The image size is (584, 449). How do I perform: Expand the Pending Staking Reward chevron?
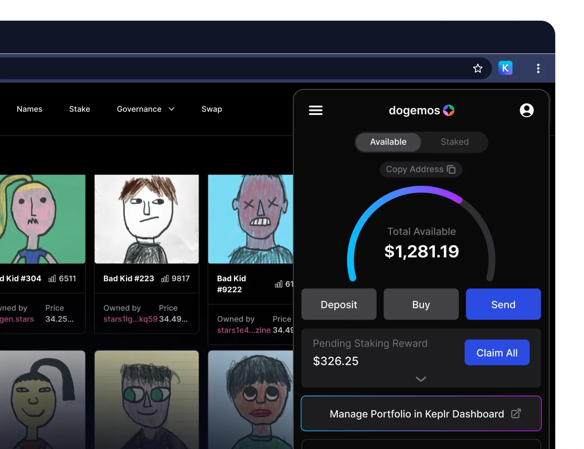click(421, 379)
